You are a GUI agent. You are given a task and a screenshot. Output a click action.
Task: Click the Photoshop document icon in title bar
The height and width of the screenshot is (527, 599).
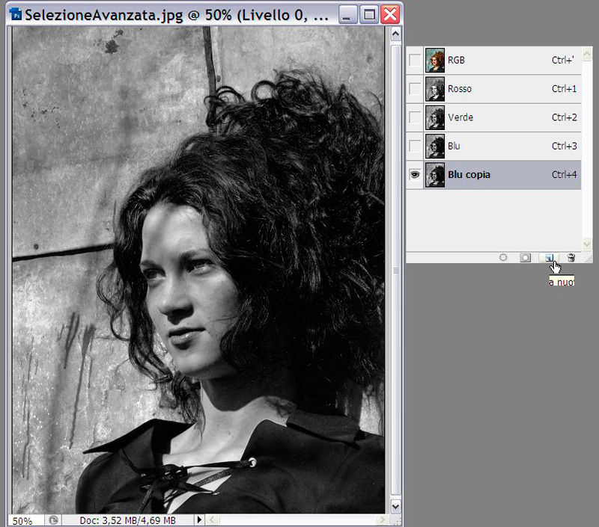point(16,14)
